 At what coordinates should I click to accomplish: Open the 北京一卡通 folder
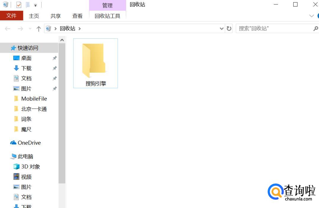tap(34, 109)
